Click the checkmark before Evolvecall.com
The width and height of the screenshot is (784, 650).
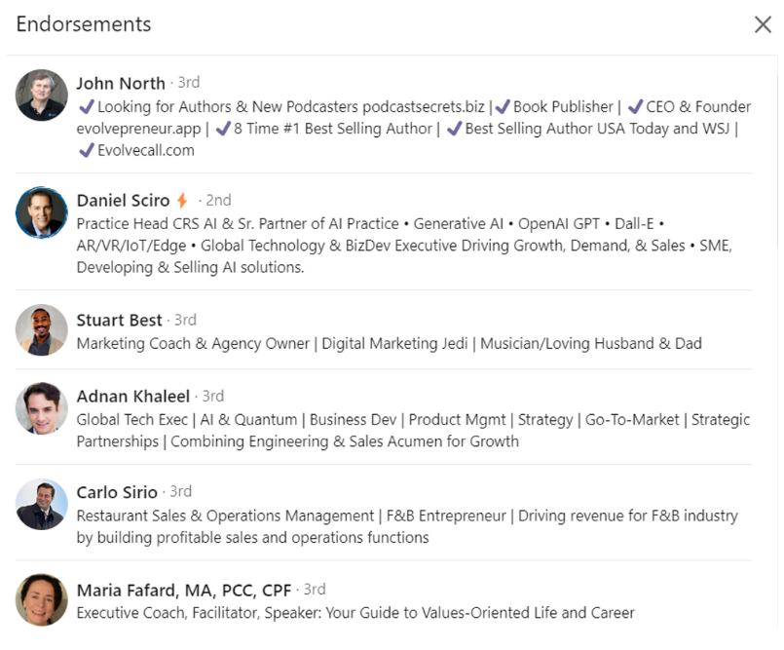[x=87, y=150]
